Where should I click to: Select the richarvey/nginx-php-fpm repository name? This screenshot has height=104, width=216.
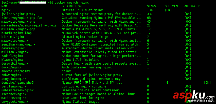click(22, 18)
